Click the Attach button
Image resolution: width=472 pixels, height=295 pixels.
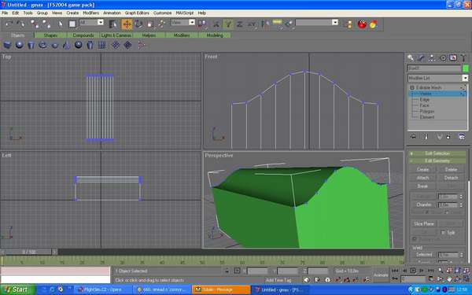tap(422, 178)
